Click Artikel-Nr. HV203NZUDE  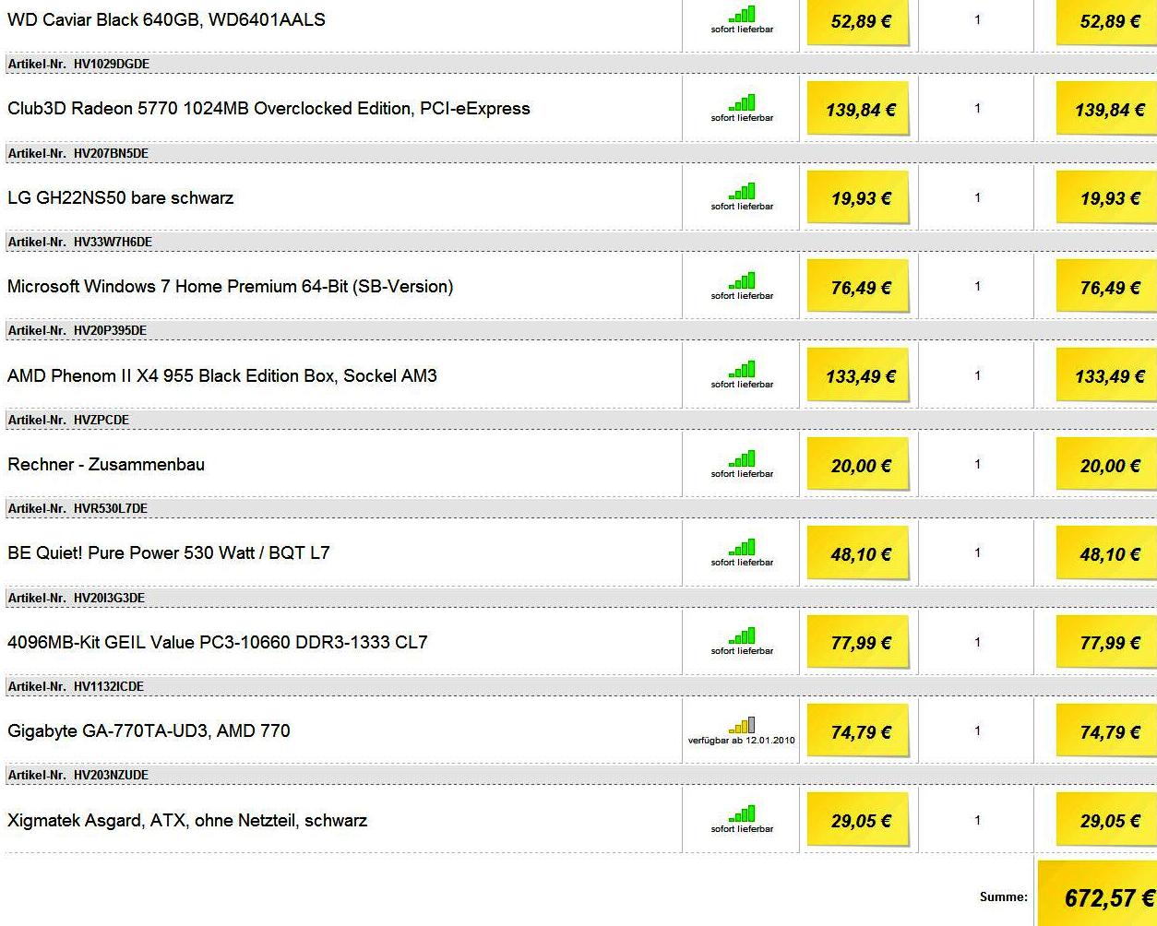tap(78, 775)
